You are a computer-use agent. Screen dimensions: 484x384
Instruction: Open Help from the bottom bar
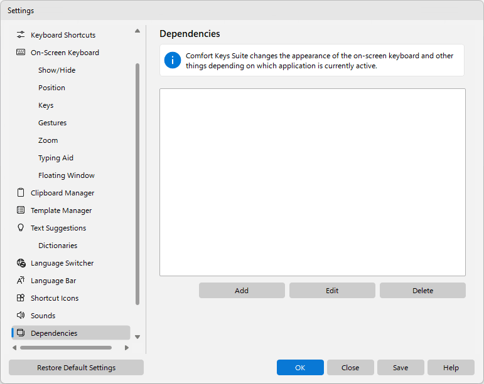[x=451, y=367]
